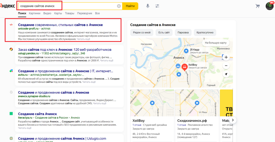
Task: Click Создание сайтов в России breadcrumb
Action: pos(51,118)
